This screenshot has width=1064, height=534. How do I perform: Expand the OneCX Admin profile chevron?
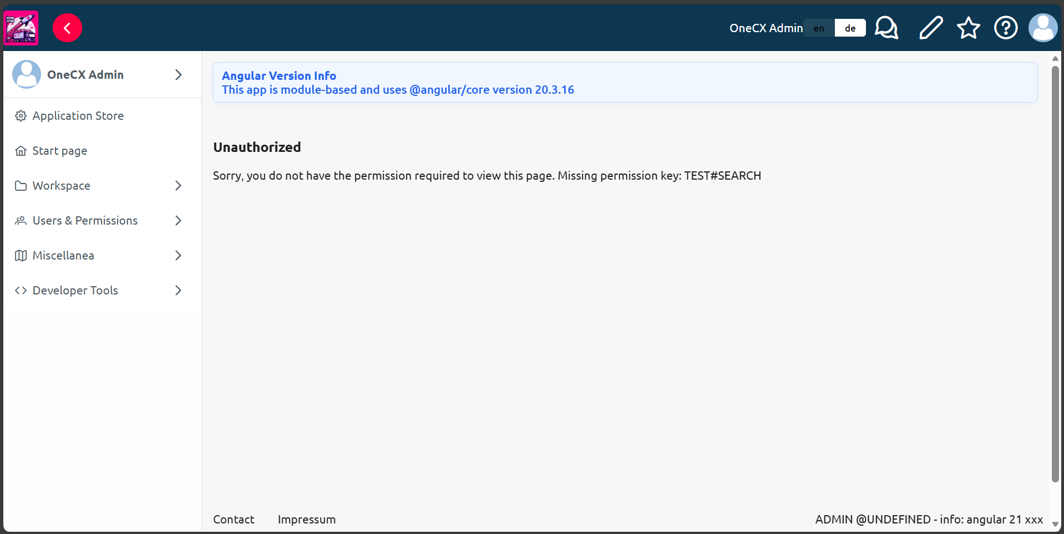pos(178,74)
